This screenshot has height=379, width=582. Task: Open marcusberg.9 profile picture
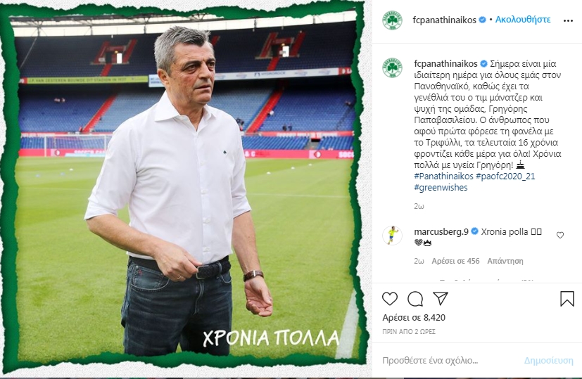392,235
